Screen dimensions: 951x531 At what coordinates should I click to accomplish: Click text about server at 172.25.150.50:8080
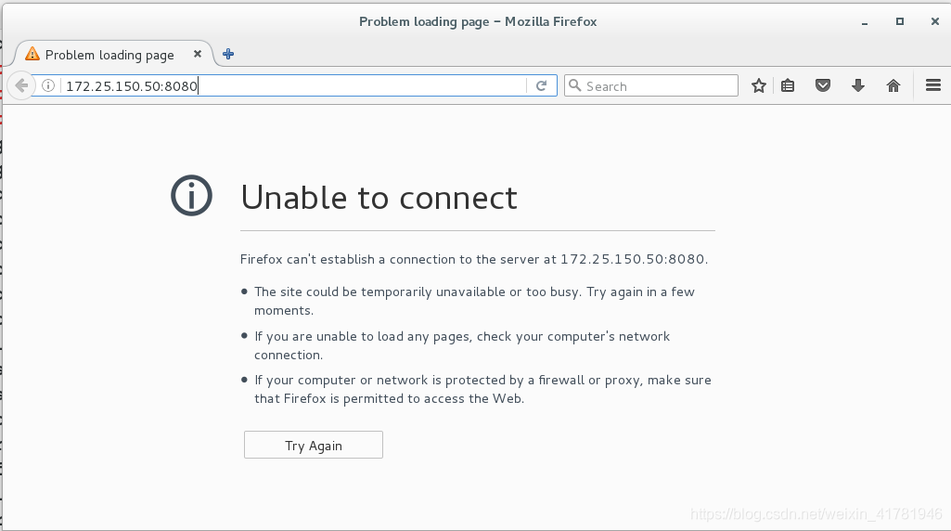(x=474, y=259)
